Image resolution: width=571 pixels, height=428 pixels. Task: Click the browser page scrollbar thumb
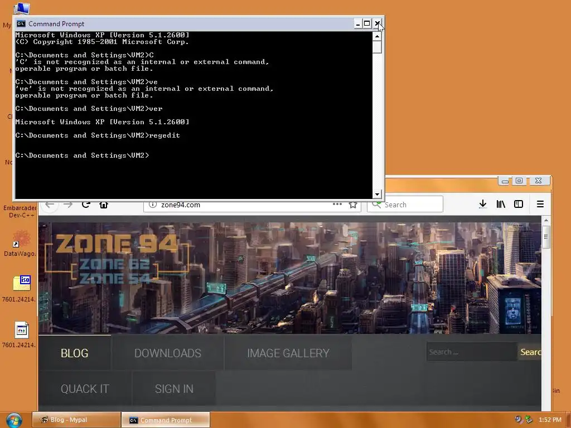[546, 237]
